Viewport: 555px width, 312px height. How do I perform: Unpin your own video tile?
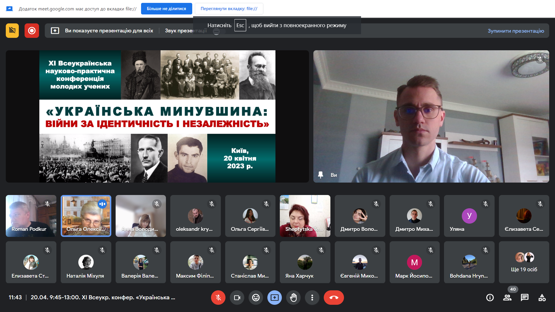tap(321, 175)
